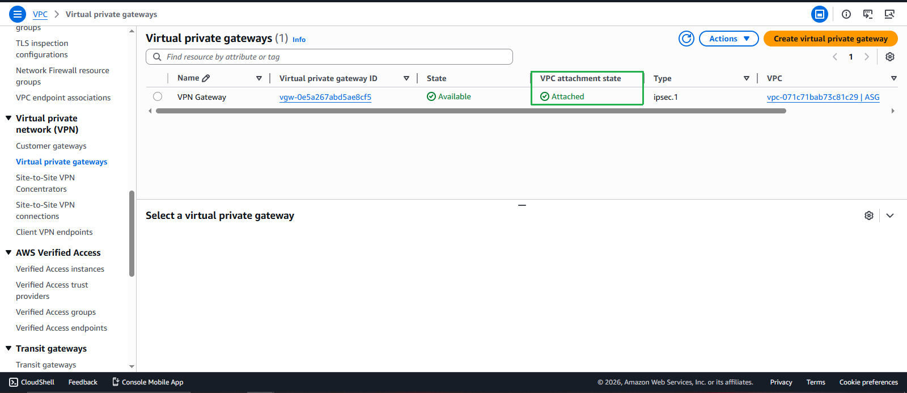Go to next page arrow

coord(866,57)
